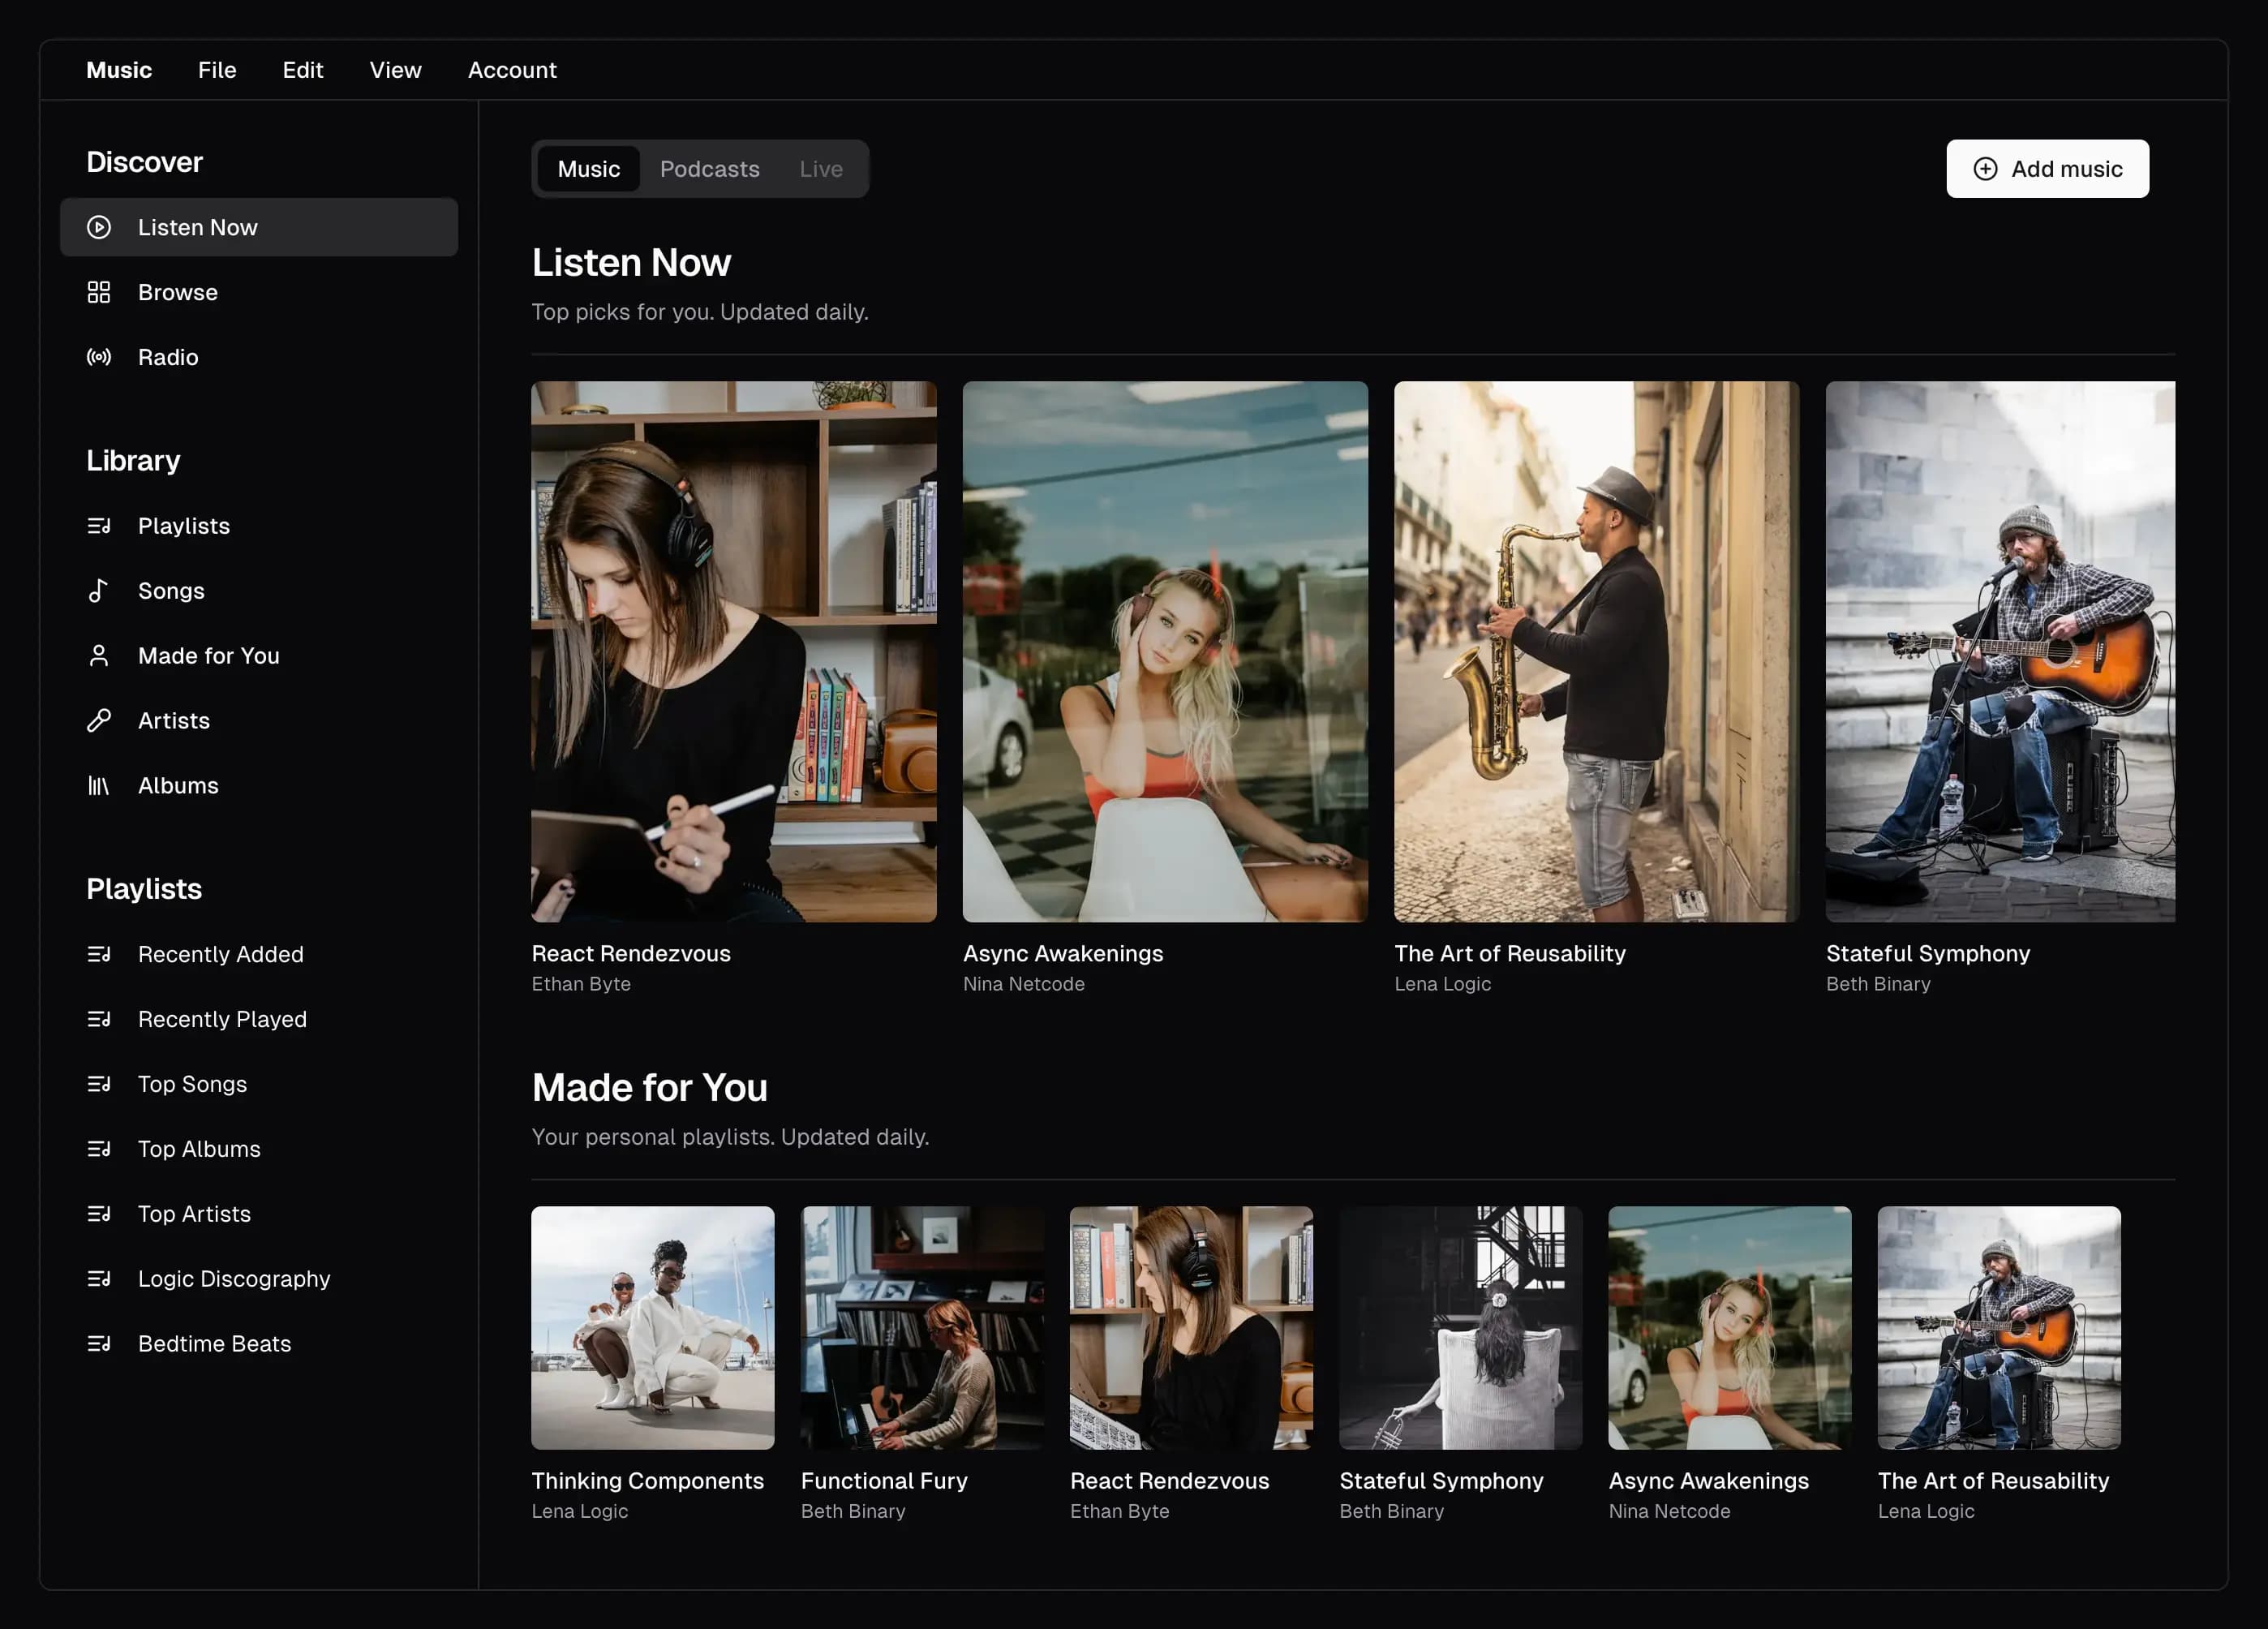Viewport: 2268px width, 1629px height.
Task: Click the Listen Now play-circle icon
Action: [x=98, y=227]
